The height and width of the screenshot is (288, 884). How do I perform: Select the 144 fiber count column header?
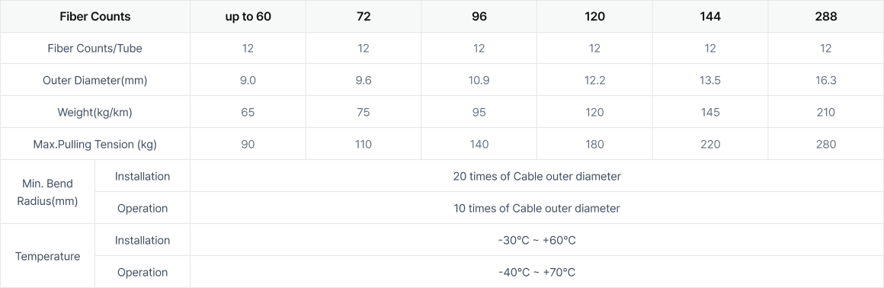710,16
